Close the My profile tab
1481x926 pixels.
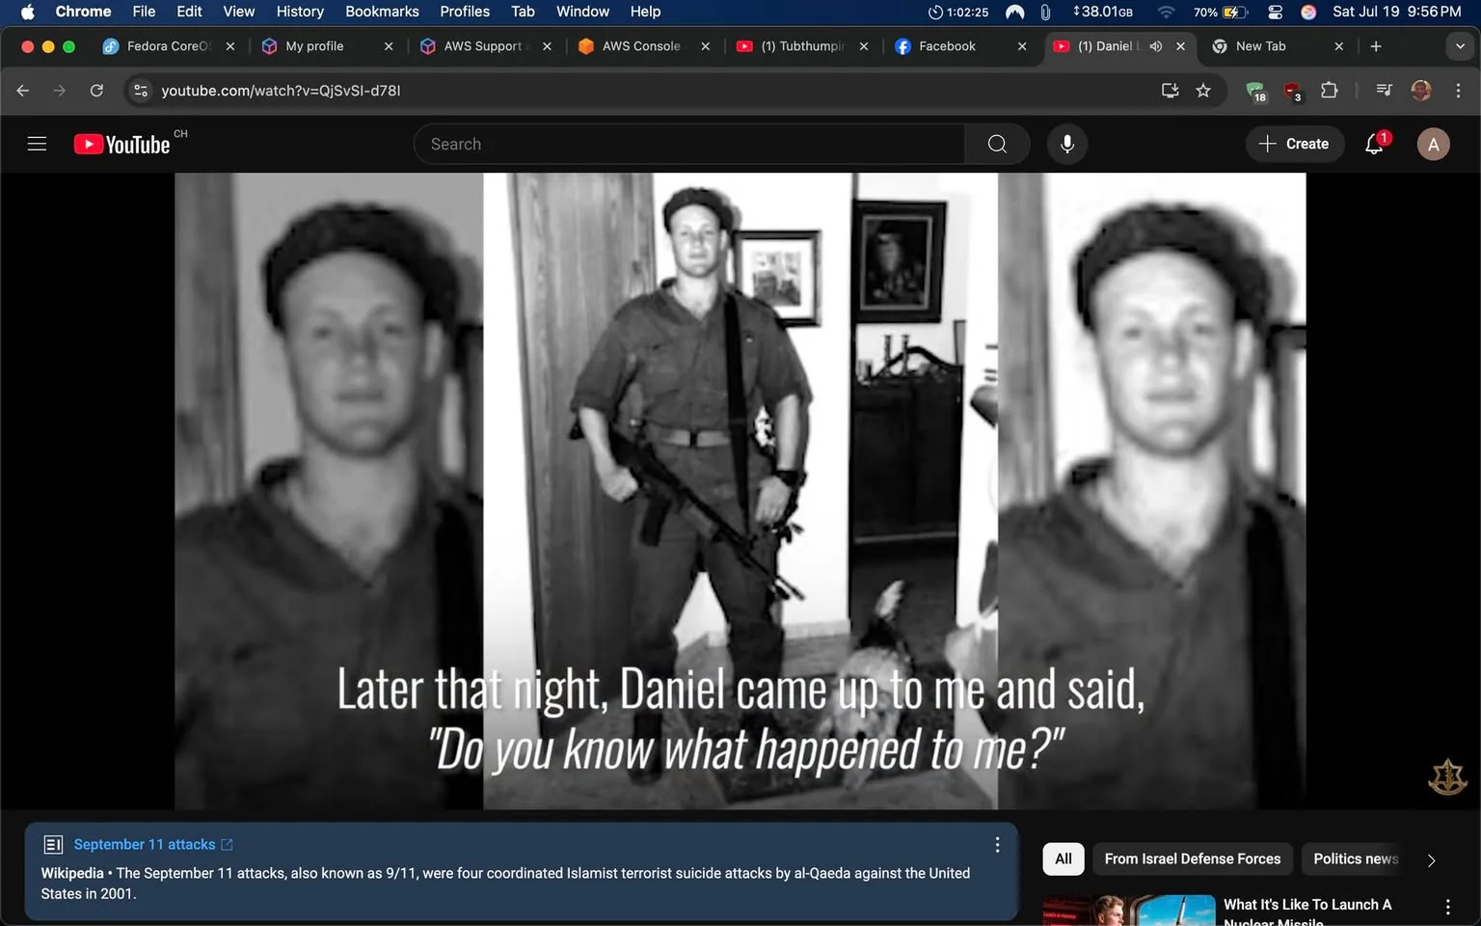point(389,46)
